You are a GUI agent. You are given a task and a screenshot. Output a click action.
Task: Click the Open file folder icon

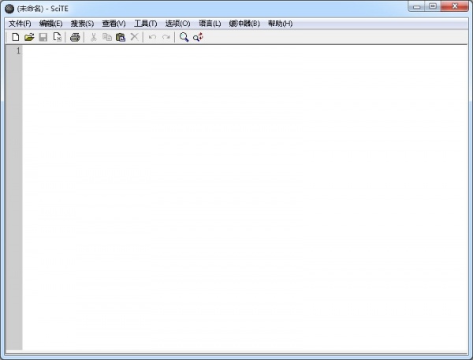(x=29, y=37)
